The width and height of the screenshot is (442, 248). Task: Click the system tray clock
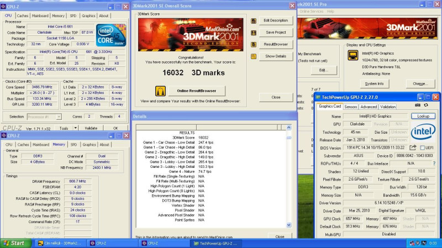(x=433, y=243)
